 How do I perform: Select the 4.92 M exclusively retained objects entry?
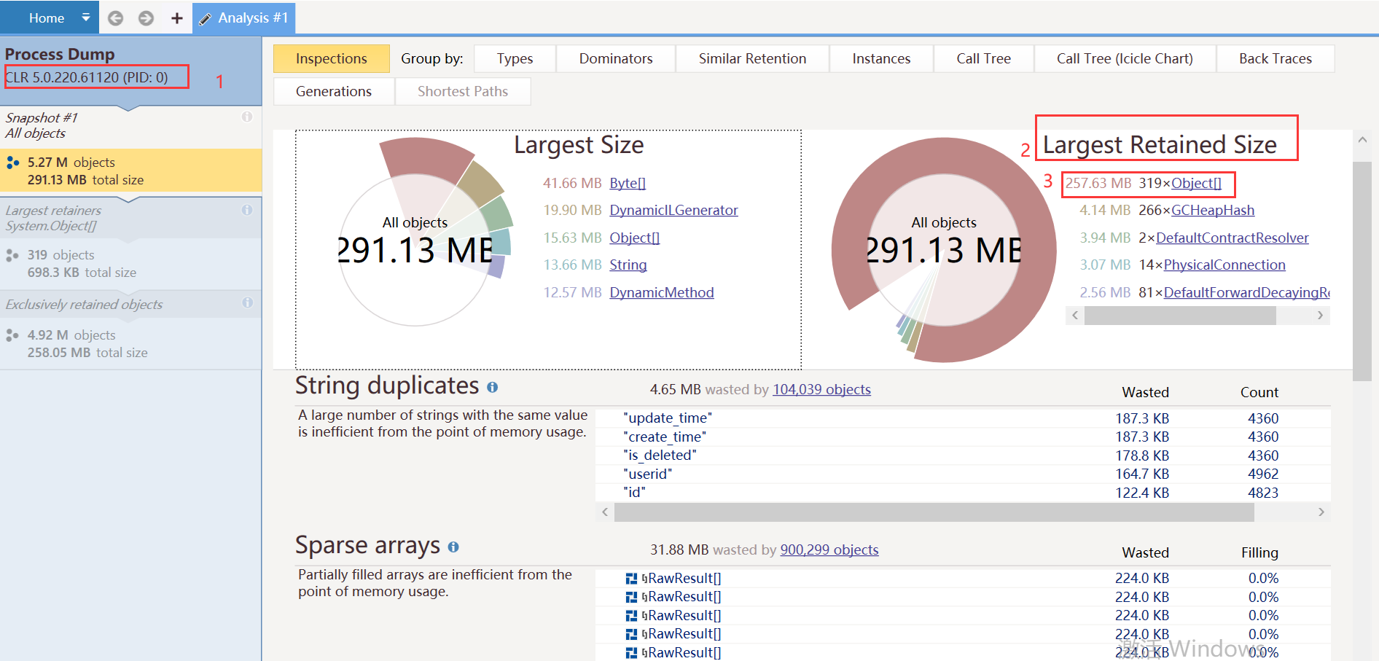(130, 343)
